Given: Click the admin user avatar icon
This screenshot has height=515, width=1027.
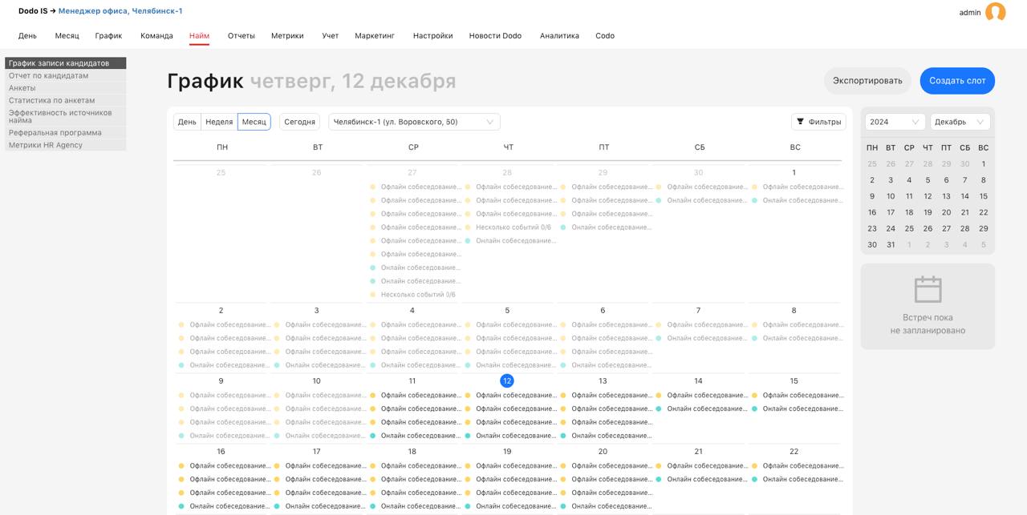Looking at the screenshot, I should click(x=995, y=12).
